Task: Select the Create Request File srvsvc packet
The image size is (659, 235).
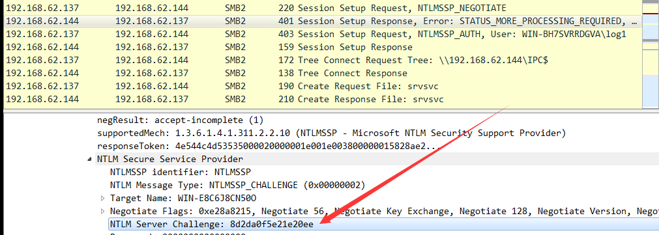Action: click(x=323, y=86)
